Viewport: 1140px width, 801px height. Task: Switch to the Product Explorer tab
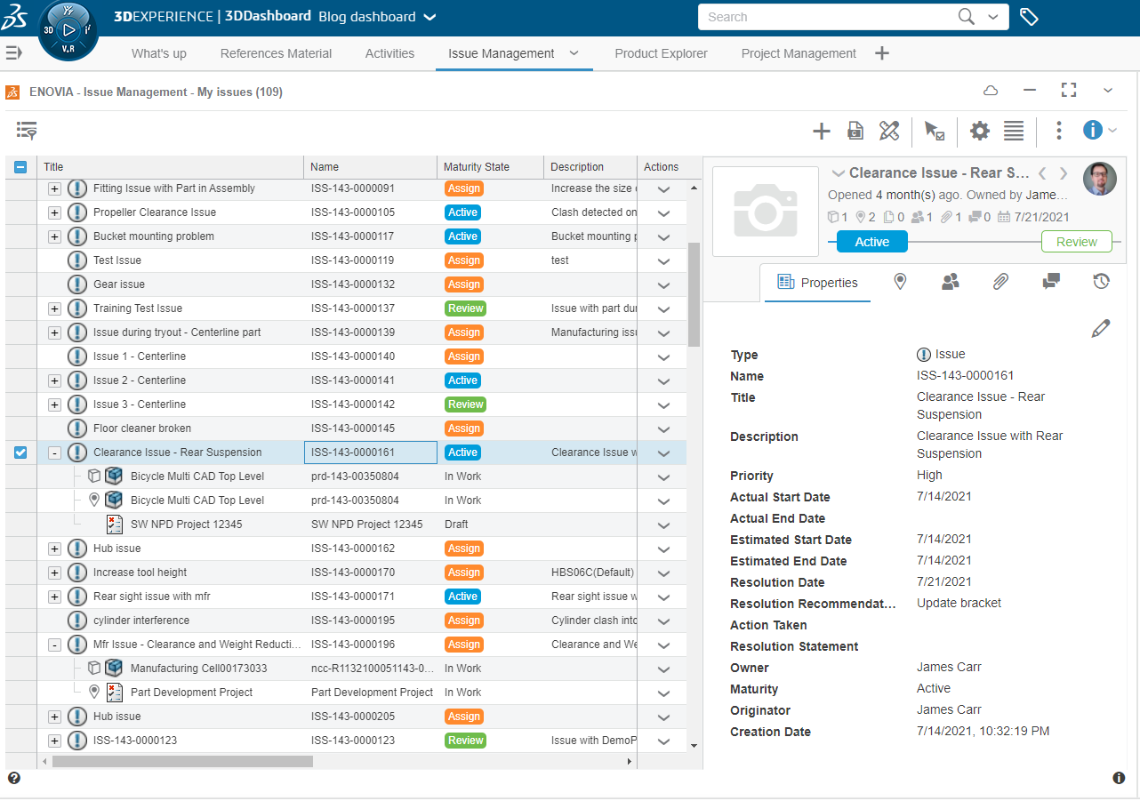tap(661, 53)
